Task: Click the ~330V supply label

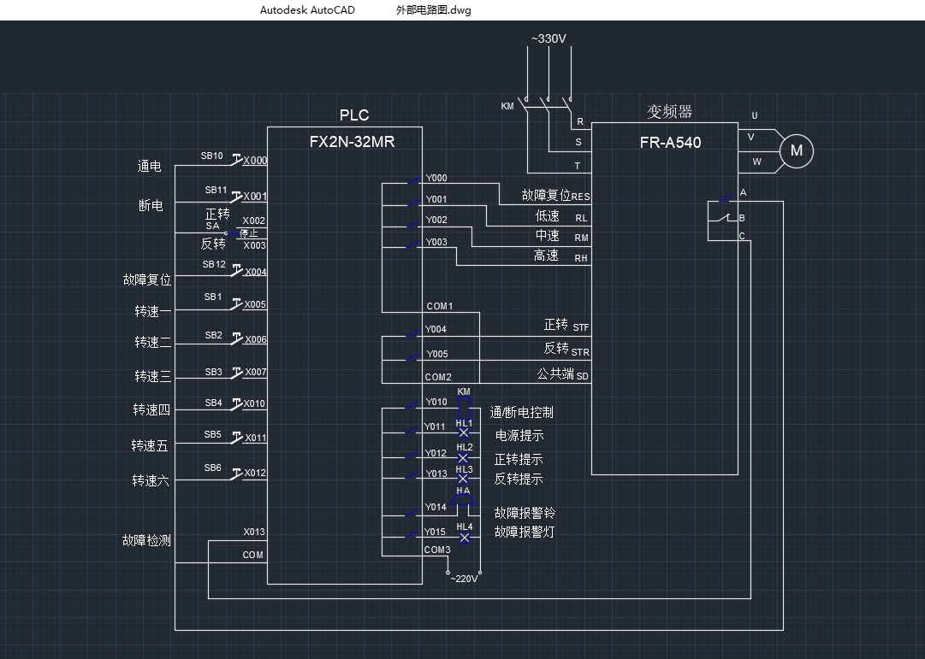Action: [x=548, y=38]
